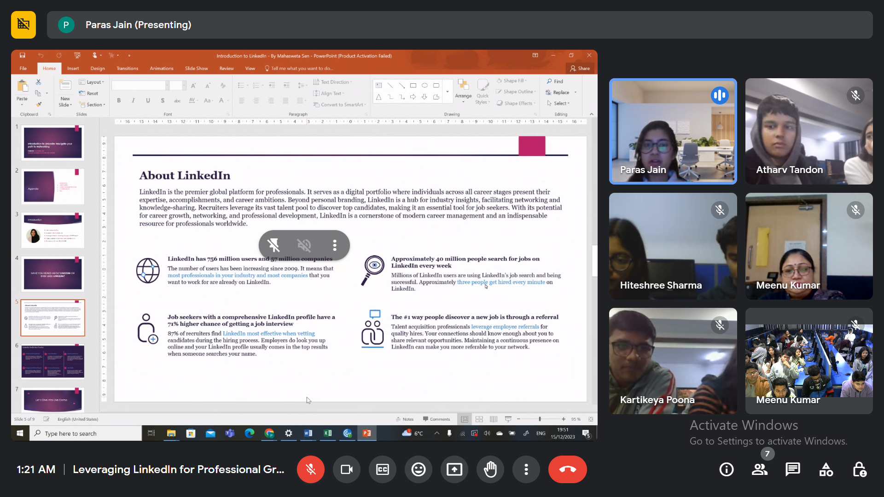The height and width of the screenshot is (497, 884).
Task: Show the participants people list
Action: (759, 469)
